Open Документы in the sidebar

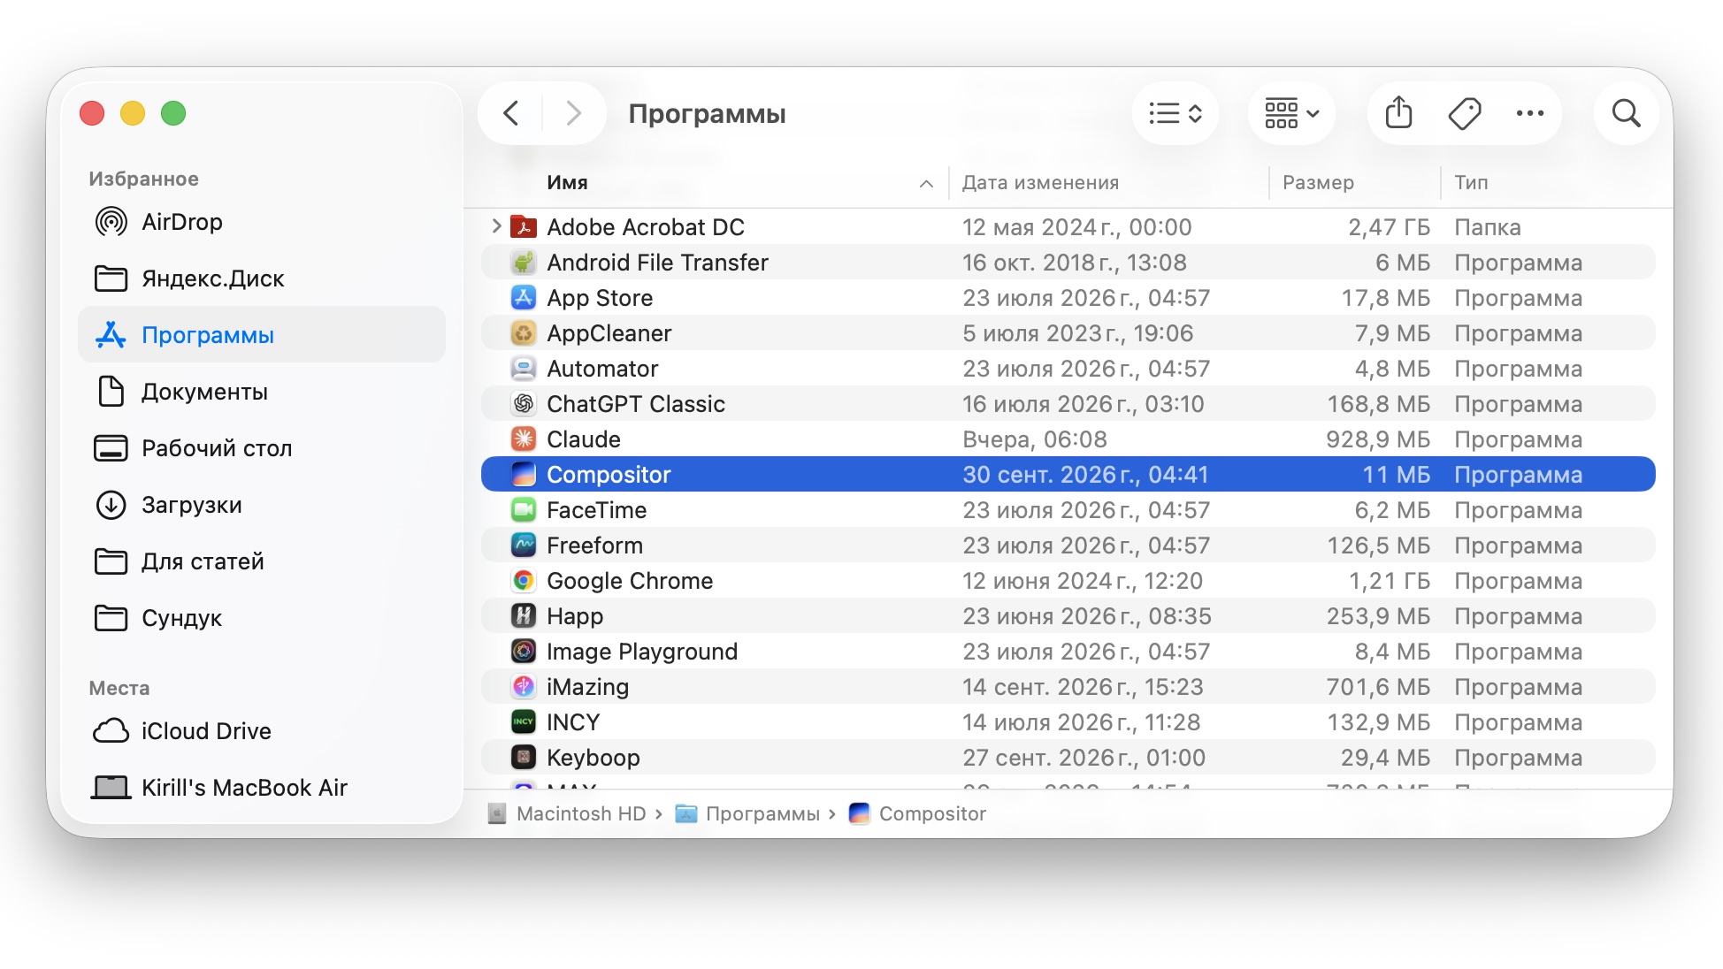pyautogui.click(x=262, y=392)
